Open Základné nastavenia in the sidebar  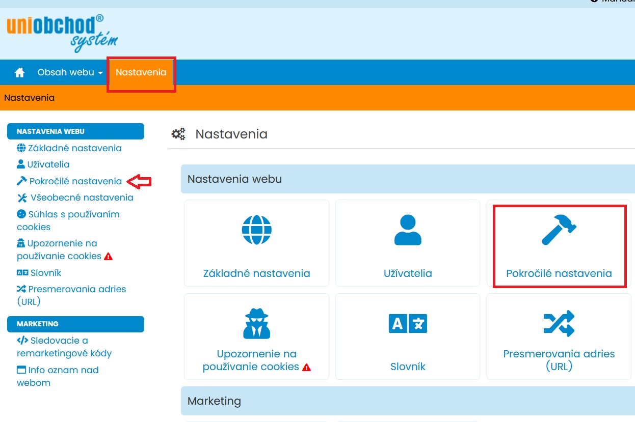coord(74,148)
